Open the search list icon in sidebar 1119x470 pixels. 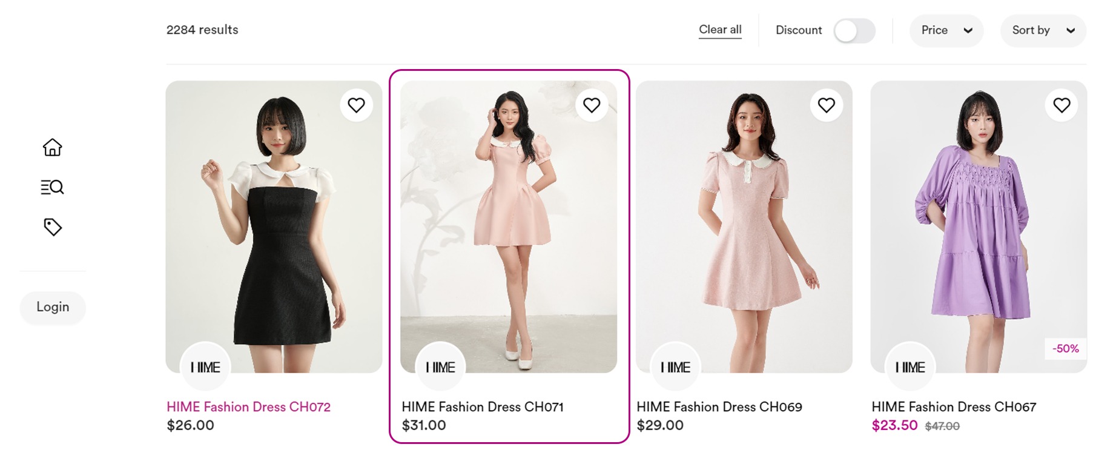(x=53, y=187)
